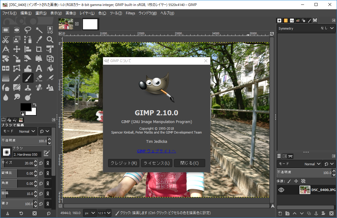Open layers dock tab configuration menu arrow
337x218 pixels.
click(334, 156)
